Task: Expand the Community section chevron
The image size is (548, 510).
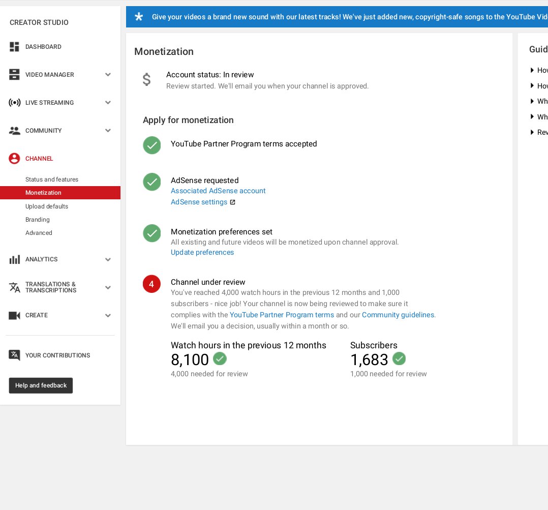Action: [108, 130]
